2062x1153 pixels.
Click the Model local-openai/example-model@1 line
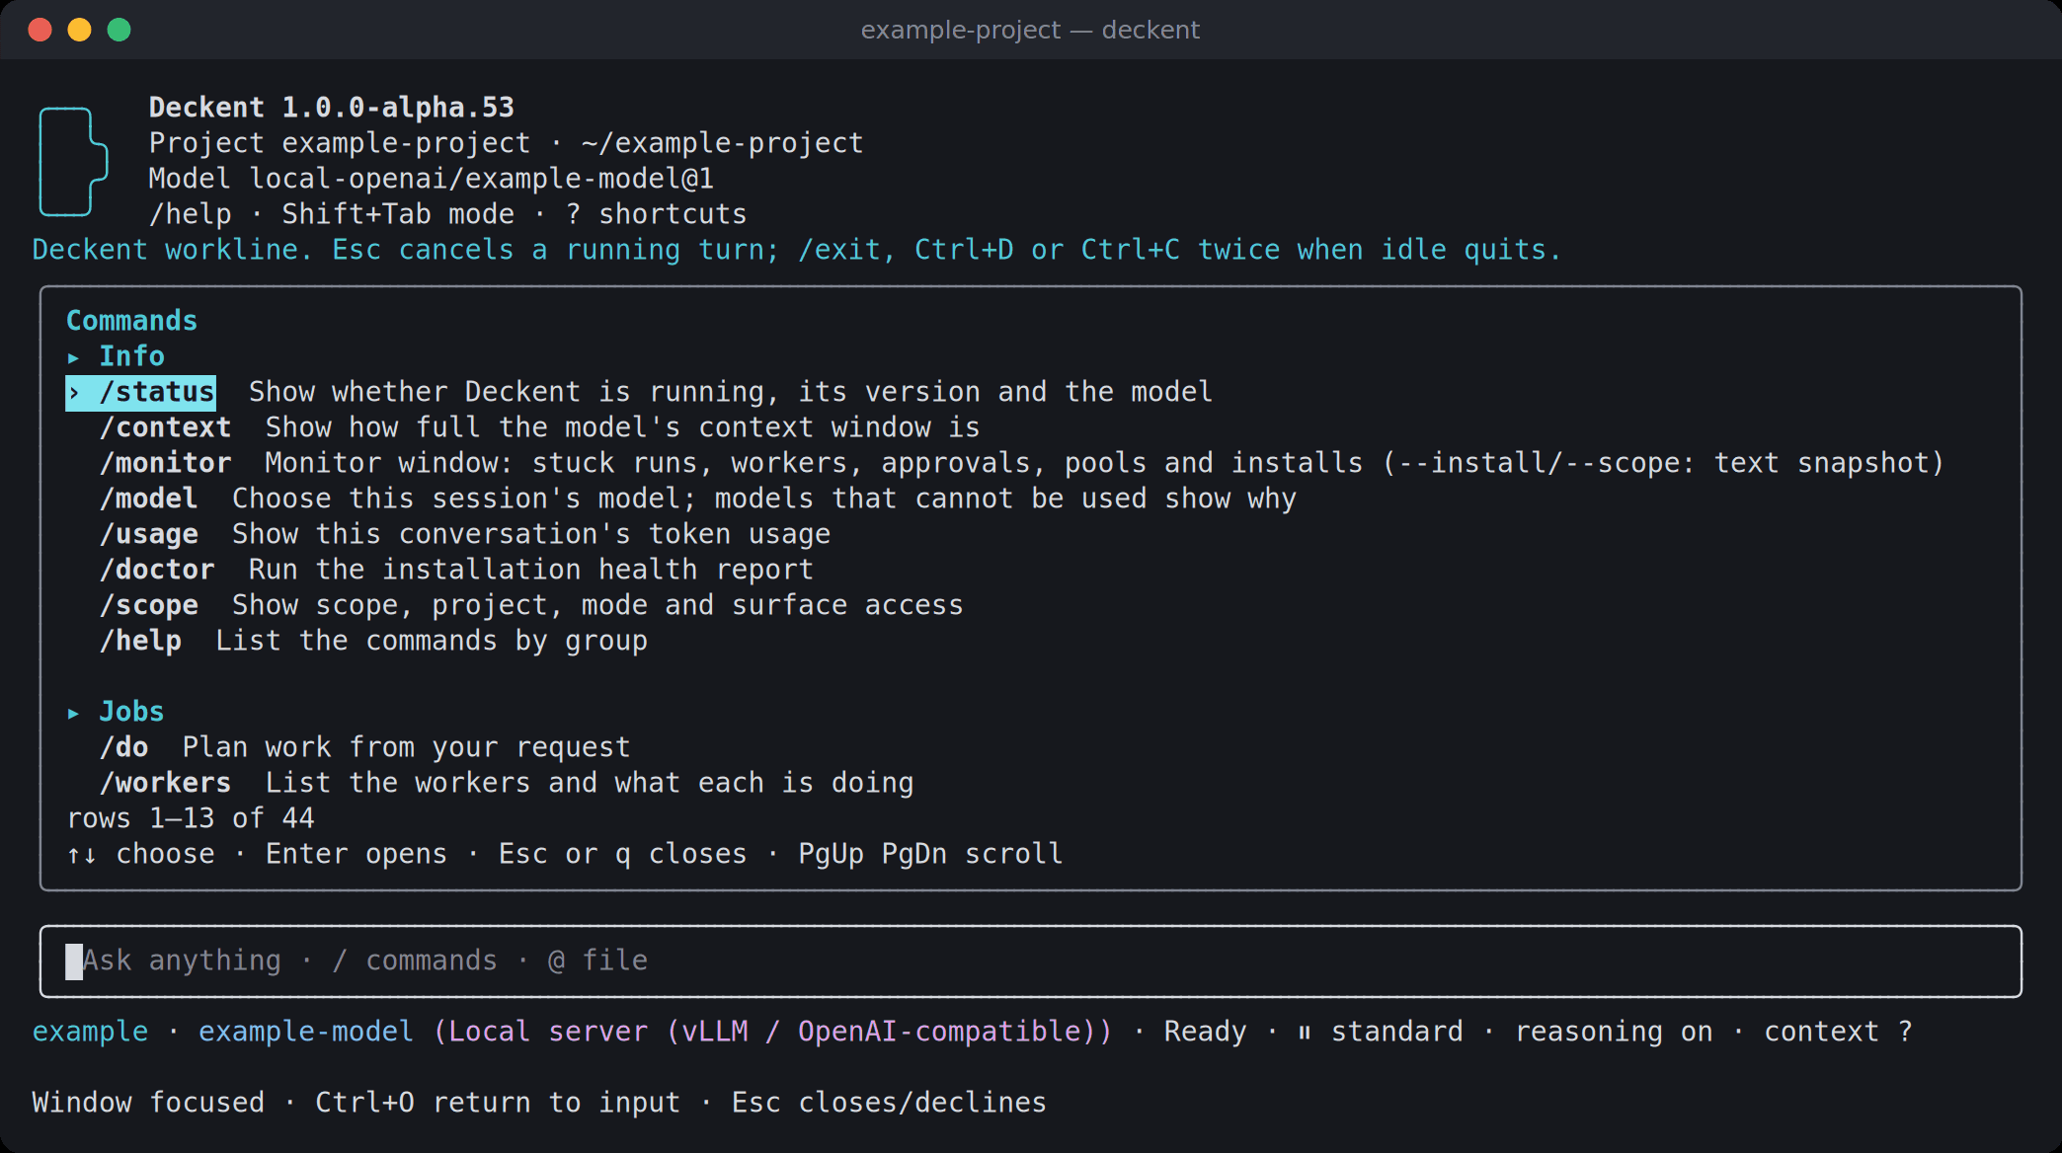[x=432, y=179]
